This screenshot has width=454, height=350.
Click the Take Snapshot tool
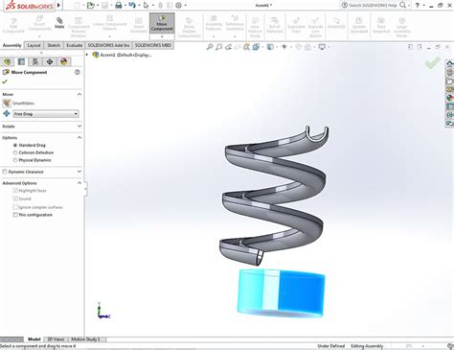[x=381, y=26]
